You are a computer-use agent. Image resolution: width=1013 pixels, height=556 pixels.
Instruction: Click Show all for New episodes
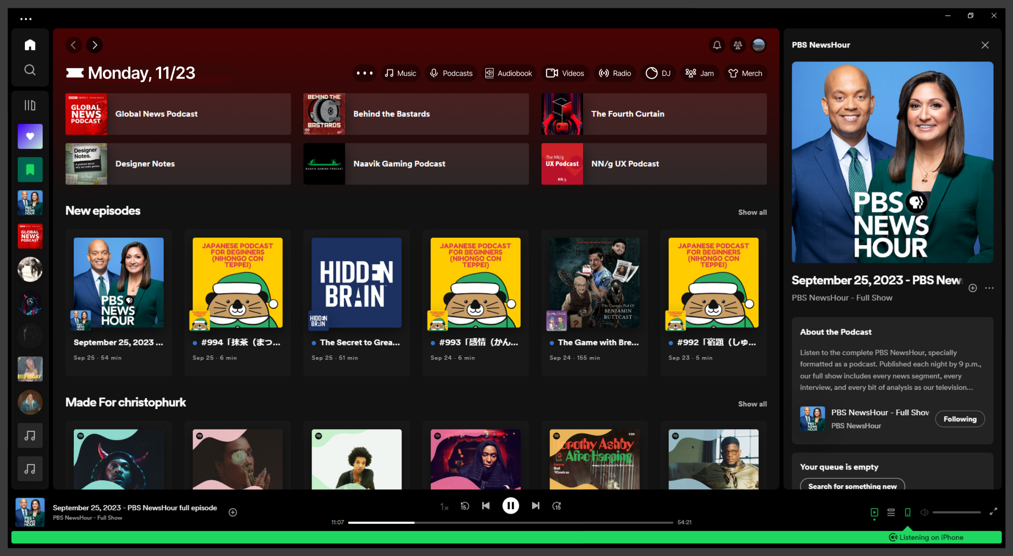pyautogui.click(x=752, y=212)
